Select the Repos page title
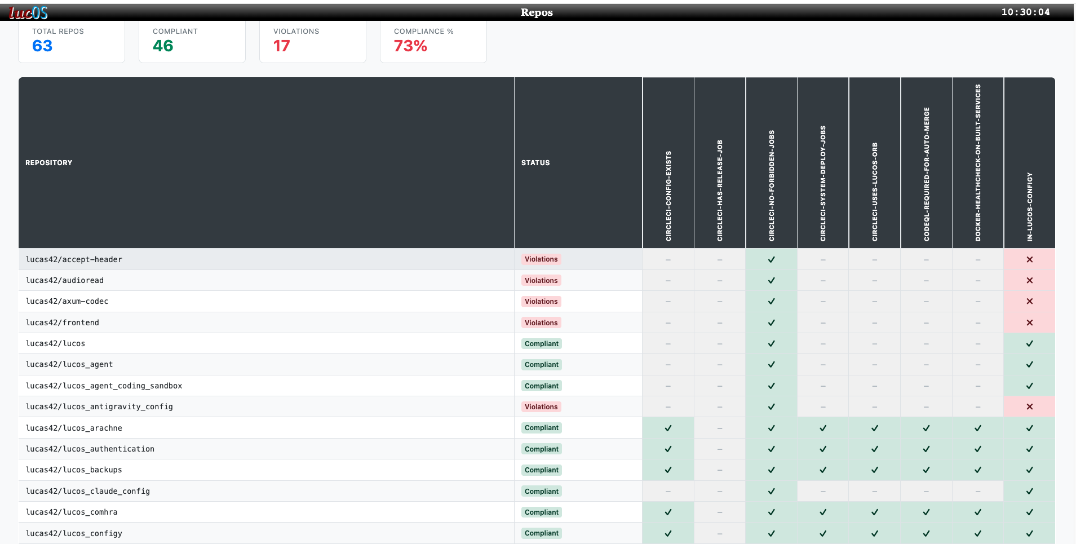 (537, 12)
